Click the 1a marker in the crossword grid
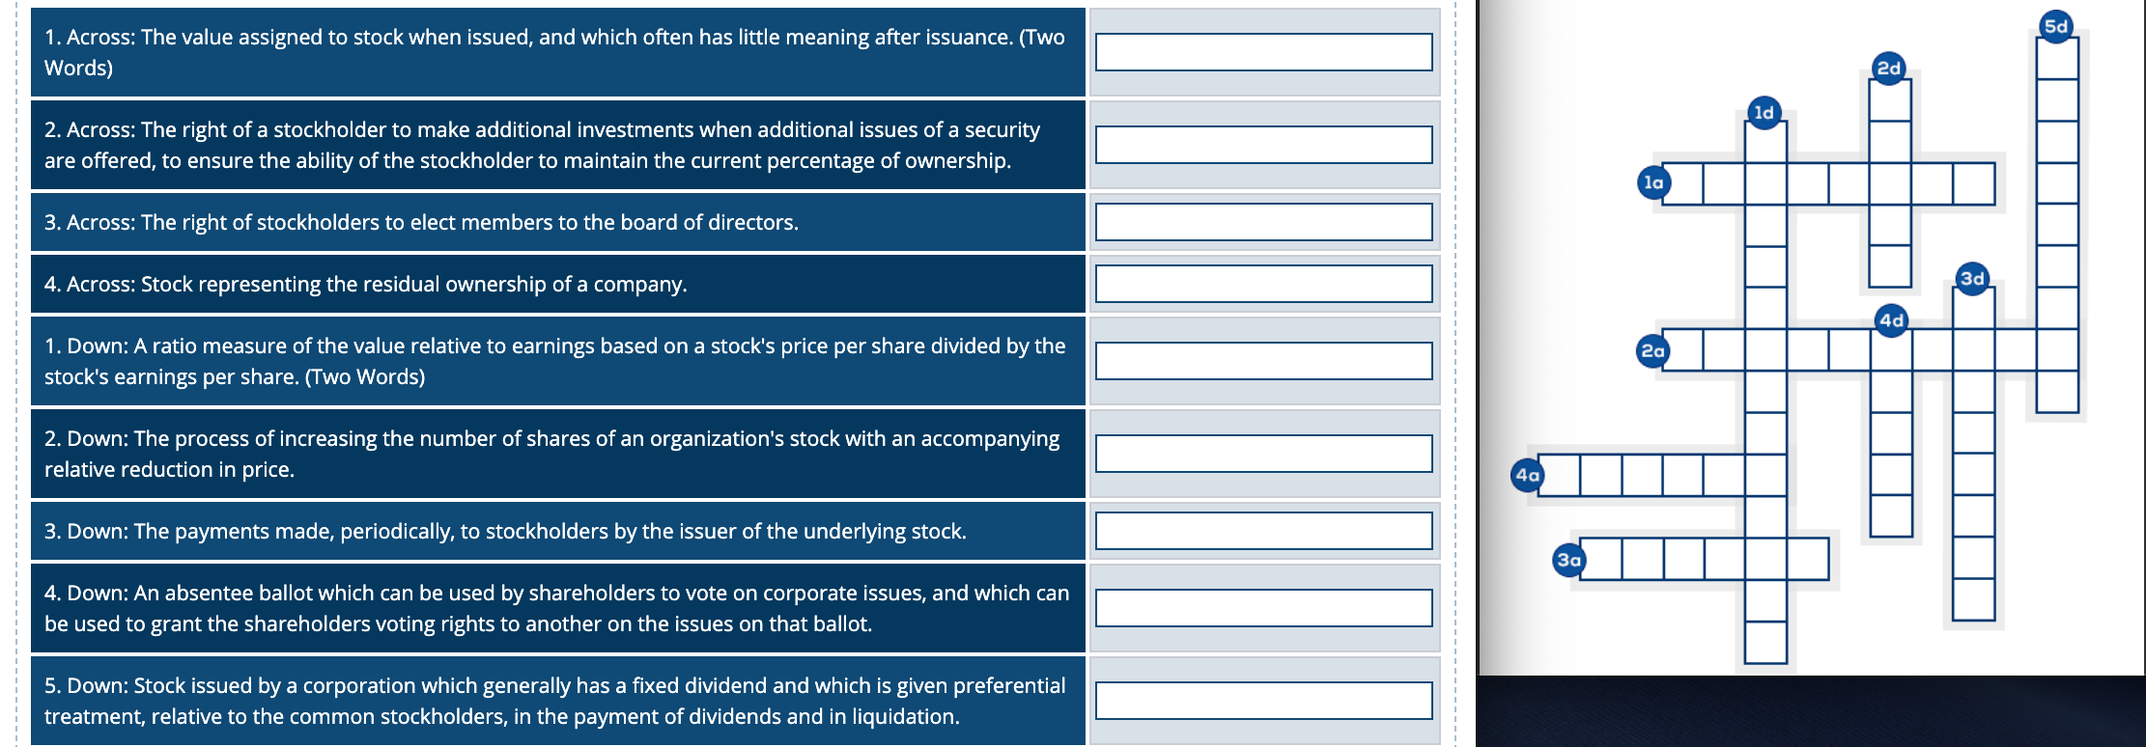The width and height of the screenshot is (2146, 747). 1653,180
